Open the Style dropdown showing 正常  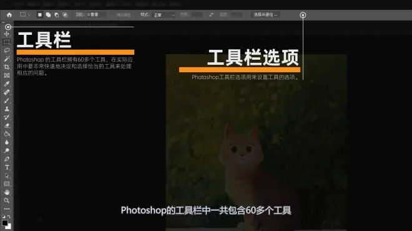(x=164, y=15)
